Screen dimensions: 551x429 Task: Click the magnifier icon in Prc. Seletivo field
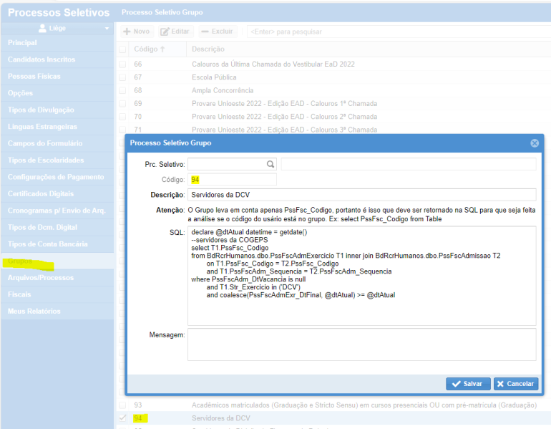click(x=270, y=165)
